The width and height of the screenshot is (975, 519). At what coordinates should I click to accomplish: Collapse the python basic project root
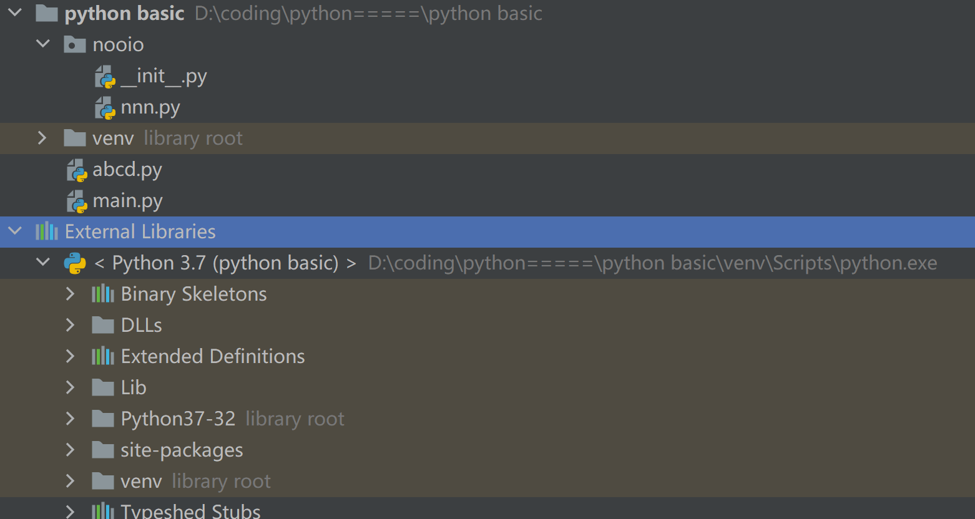(15, 12)
